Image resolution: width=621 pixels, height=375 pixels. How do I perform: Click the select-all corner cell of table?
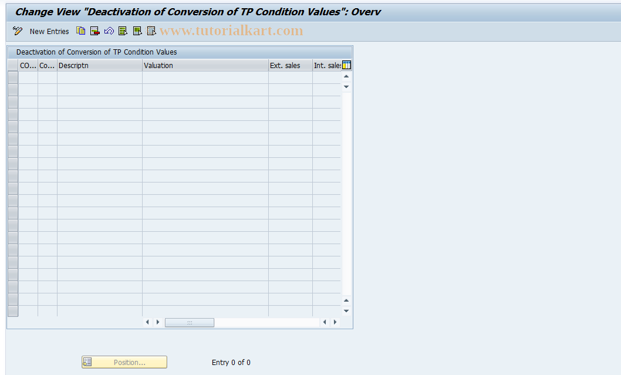click(x=13, y=65)
